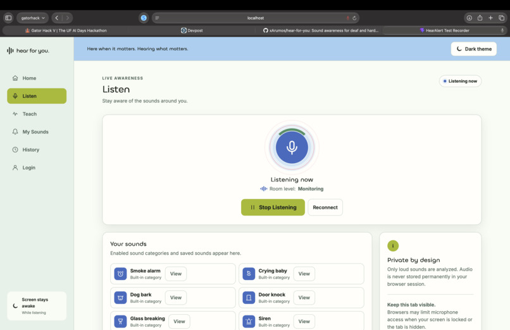The image size is (510, 330).
Task: View the Dog bark sound
Action: click(176, 298)
